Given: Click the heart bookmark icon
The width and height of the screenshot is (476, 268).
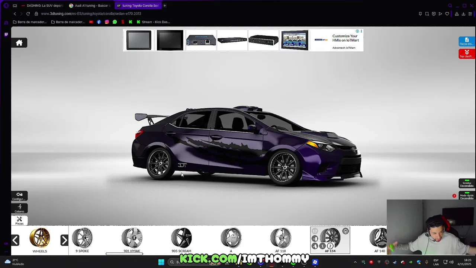Looking at the screenshot, I should [447, 14].
